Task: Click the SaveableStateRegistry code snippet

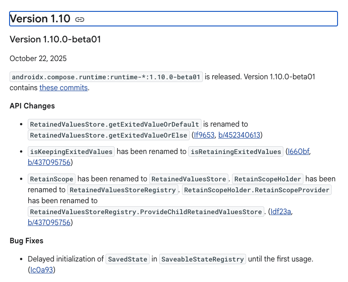Action: tap(202, 259)
